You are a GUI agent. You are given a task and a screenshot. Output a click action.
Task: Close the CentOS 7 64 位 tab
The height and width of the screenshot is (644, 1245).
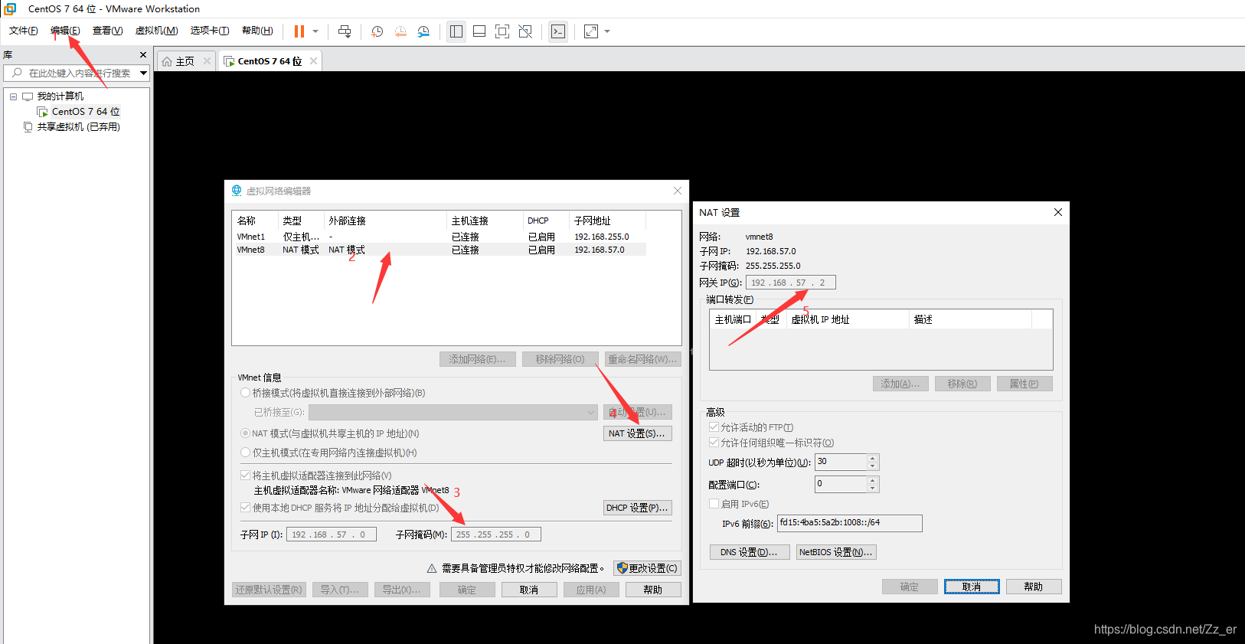point(313,61)
